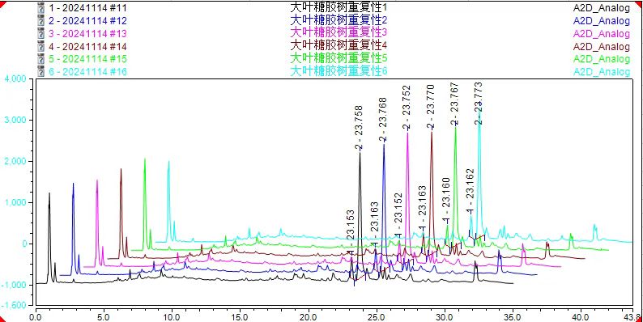Click peak label 1 - 23.160

[x=446, y=200]
